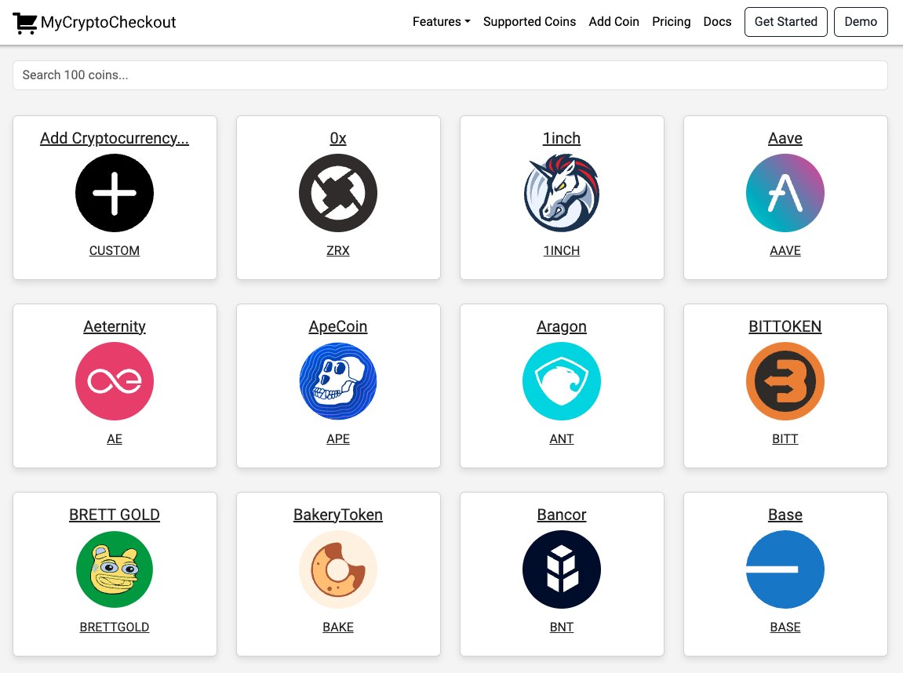Screen dimensions: 903x673
Task: Click the AE ticker link
Action: tap(115, 438)
